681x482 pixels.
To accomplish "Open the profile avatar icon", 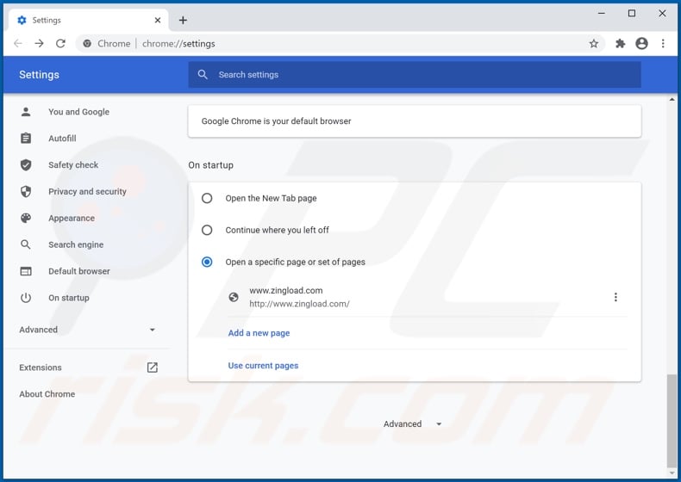I will click(x=641, y=43).
